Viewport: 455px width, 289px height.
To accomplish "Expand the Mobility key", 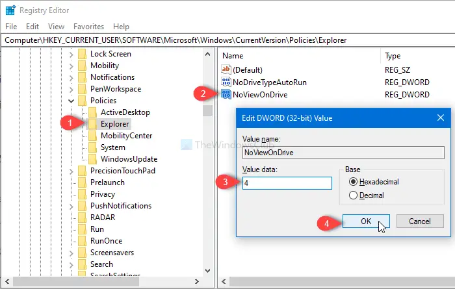I will [71, 66].
